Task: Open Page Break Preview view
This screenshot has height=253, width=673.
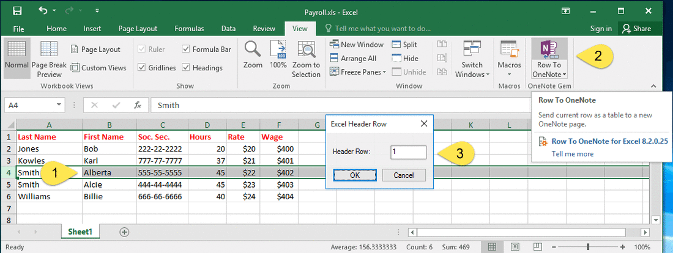Action: click(x=49, y=58)
